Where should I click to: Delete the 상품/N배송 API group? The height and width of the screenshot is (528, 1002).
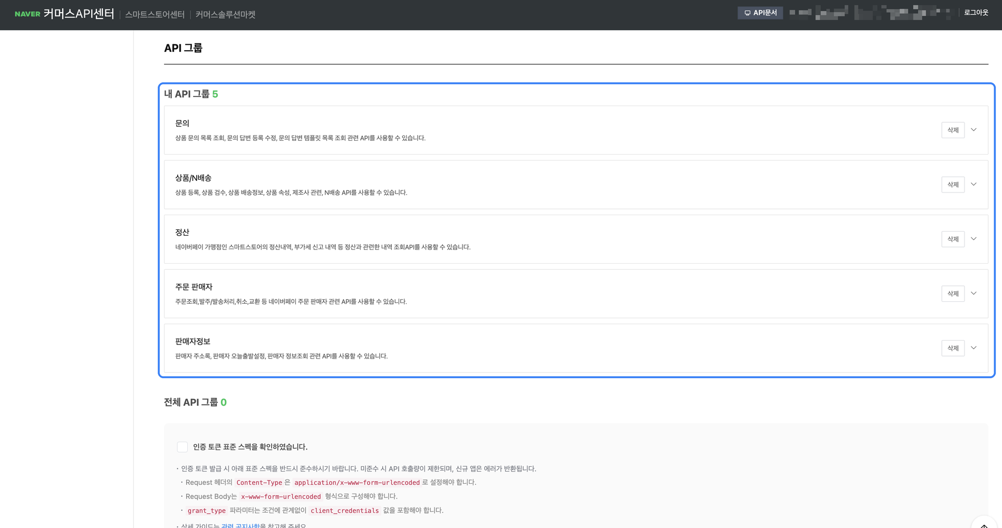(x=953, y=185)
